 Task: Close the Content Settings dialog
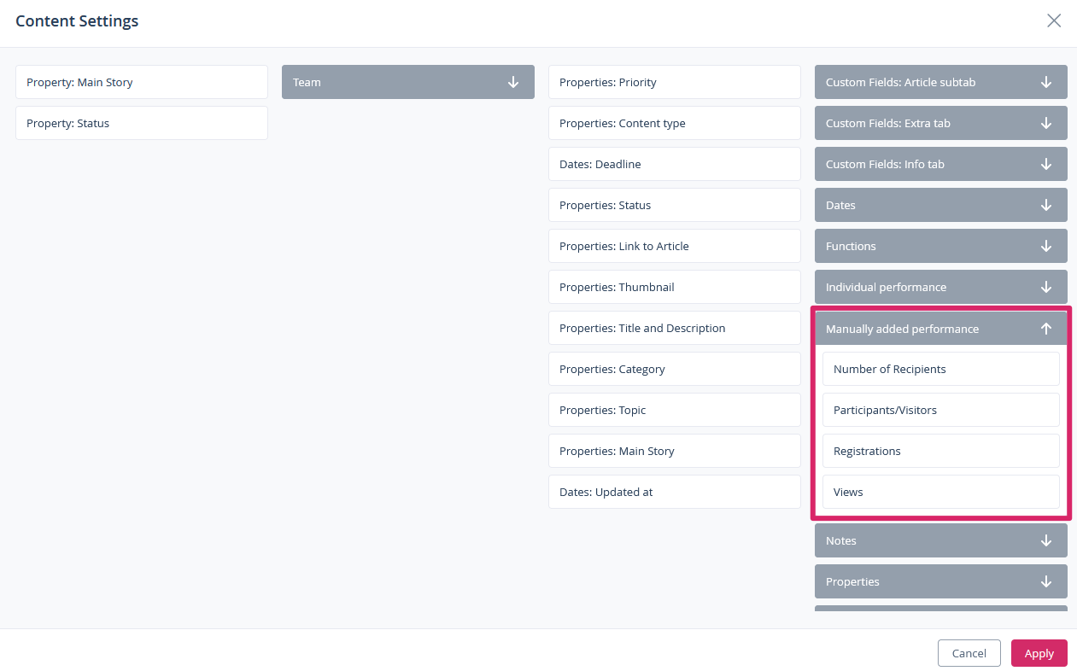[1054, 21]
